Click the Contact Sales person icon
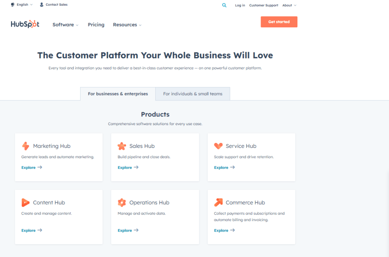The image size is (389, 257). [x=42, y=5]
